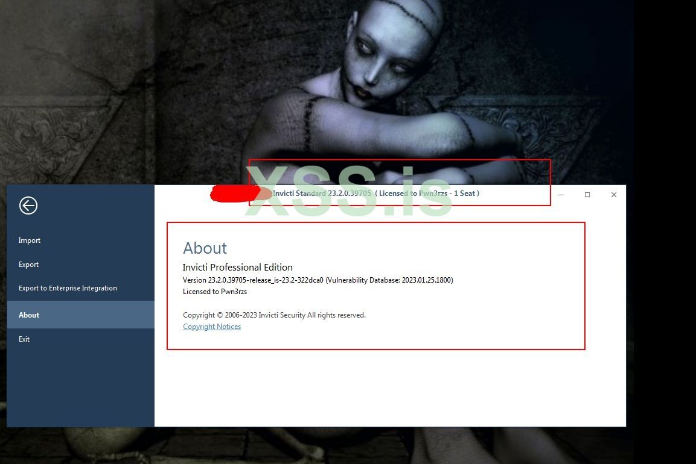Screen dimensions: 696x464
Task: Click the Invicti Standard title bar text
Action: pyautogui.click(x=376, y=193)
